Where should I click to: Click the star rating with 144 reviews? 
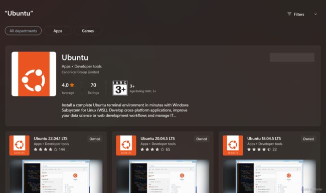click(x=49, y=149)
